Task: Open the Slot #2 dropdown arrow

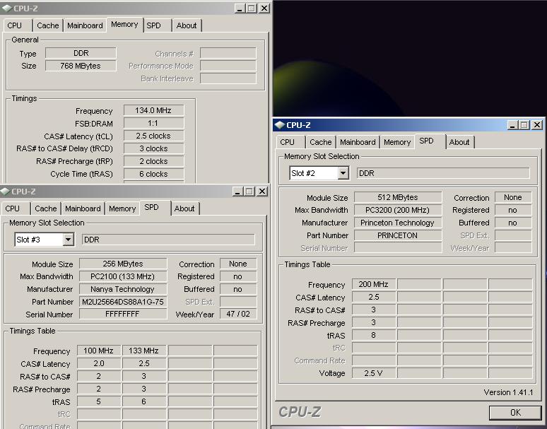Action: point(343,173)
